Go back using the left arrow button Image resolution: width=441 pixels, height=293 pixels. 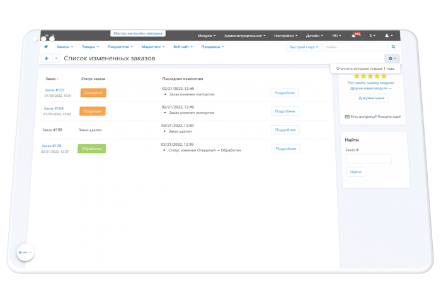click(47, 58)
